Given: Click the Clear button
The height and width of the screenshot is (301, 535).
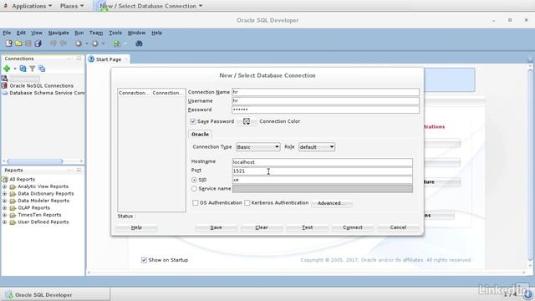Looking at the screenshot, I should click(x=262, y=227).
